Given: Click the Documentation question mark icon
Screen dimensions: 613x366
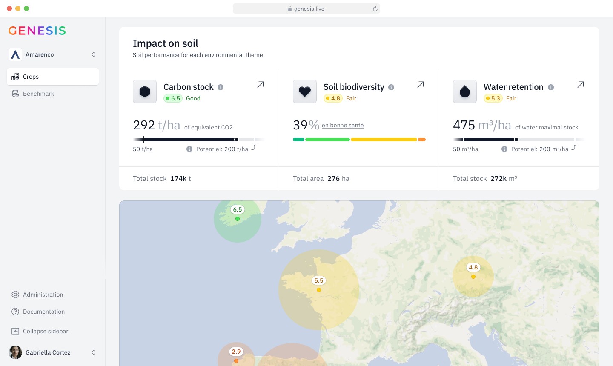Looking at the screenshot, I should pyautogui.click(x=15, y=312).
